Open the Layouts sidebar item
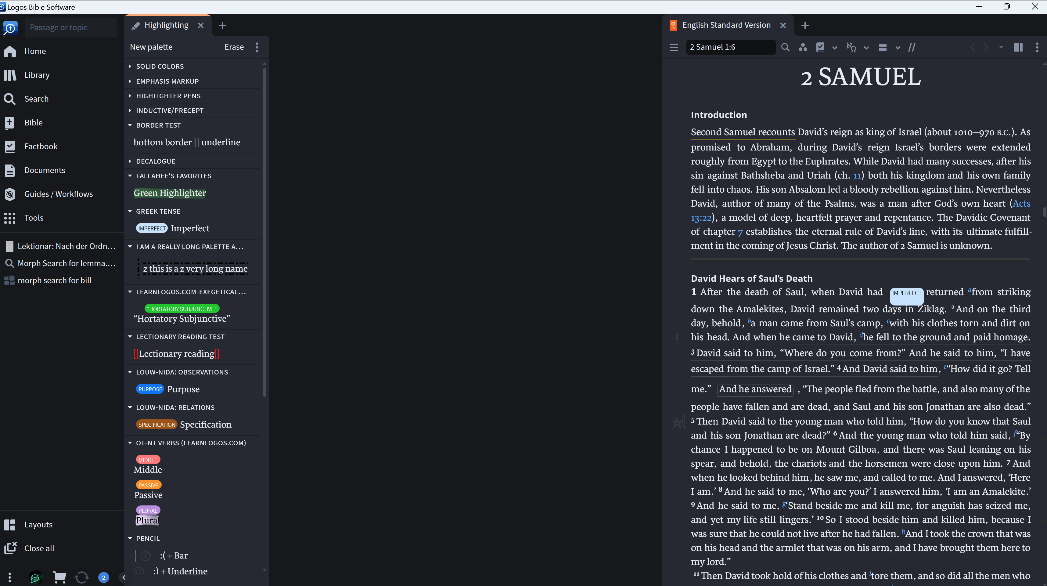 click(28, 525)
